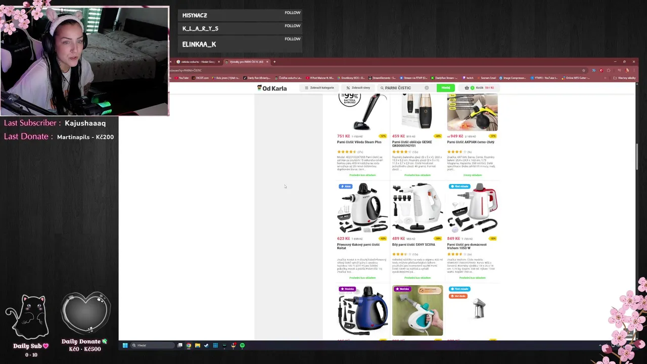
Task: Open the twitch bookmark
Action: pos(468,78)
